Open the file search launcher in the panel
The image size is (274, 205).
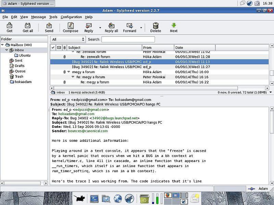[106, 199]
